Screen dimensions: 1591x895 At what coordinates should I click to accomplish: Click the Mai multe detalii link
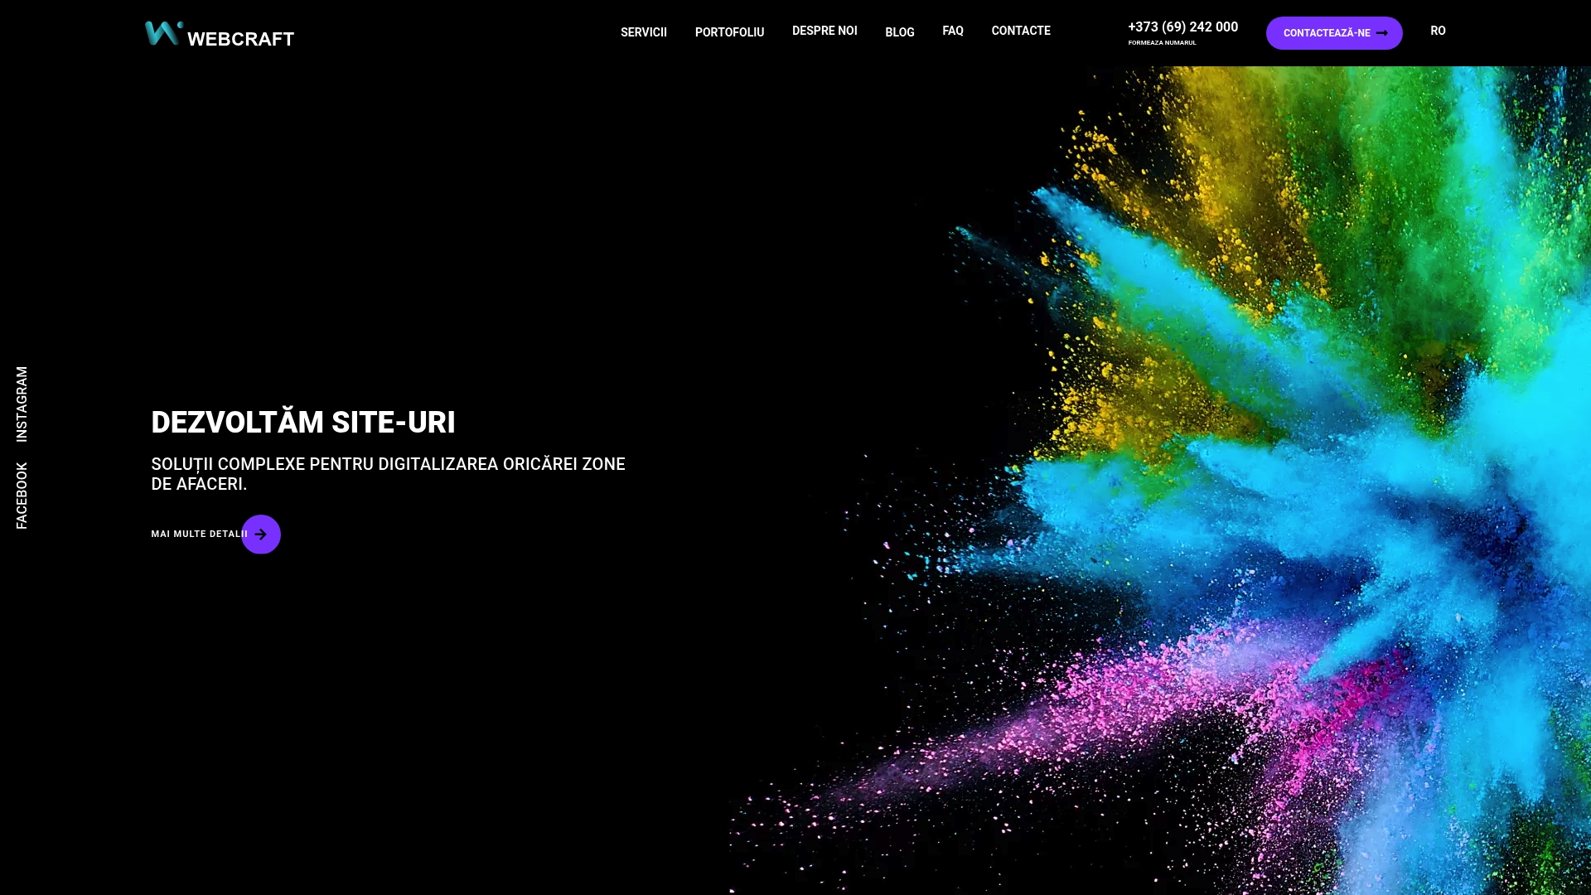[199, 535]
